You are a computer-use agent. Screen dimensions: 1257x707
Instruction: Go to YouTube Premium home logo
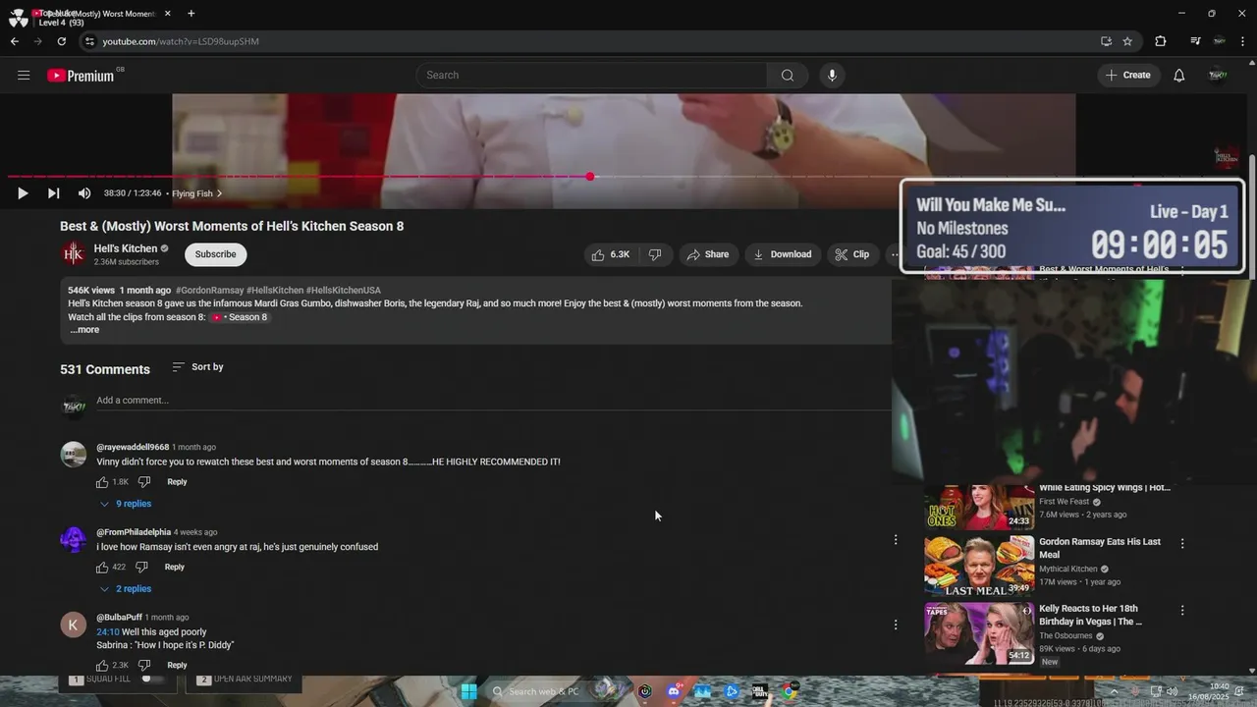click(x=82, y=76)
